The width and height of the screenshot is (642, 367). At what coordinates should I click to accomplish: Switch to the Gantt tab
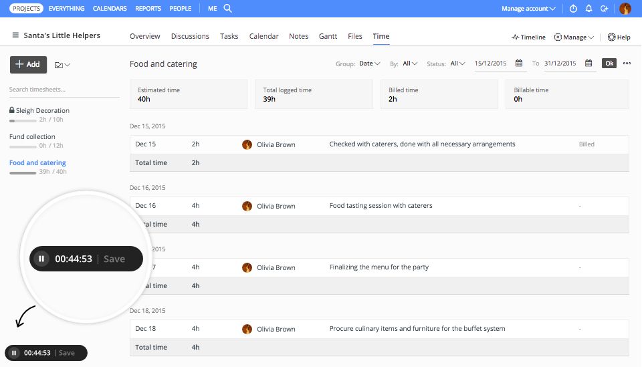coord(328,36)
